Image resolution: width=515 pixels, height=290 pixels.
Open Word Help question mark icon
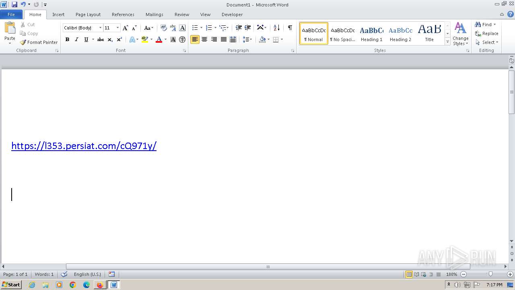(511, 14)
